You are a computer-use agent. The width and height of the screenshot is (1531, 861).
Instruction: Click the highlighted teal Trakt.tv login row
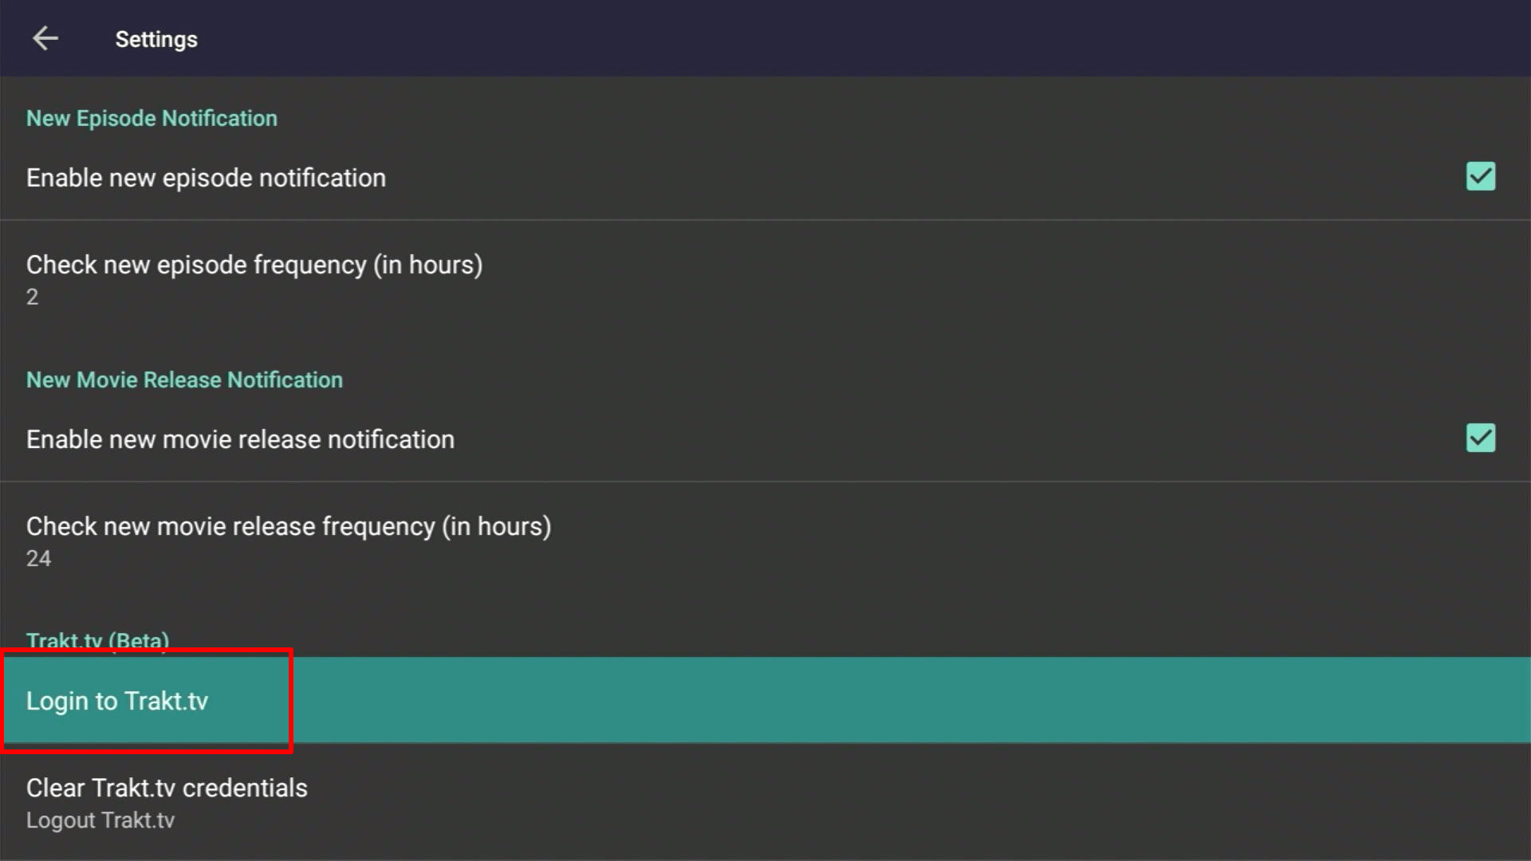tap(765, 700)
